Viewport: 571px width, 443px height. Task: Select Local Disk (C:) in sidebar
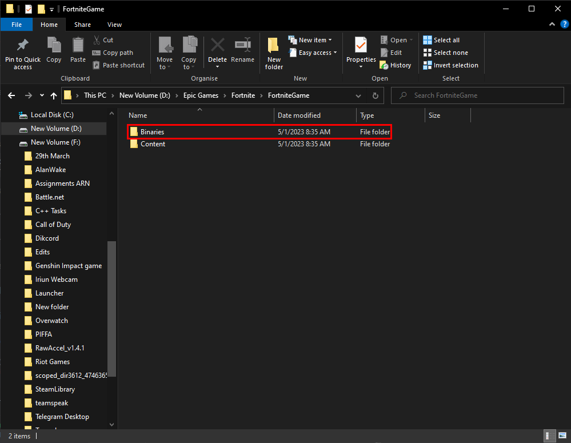point(52,115)
